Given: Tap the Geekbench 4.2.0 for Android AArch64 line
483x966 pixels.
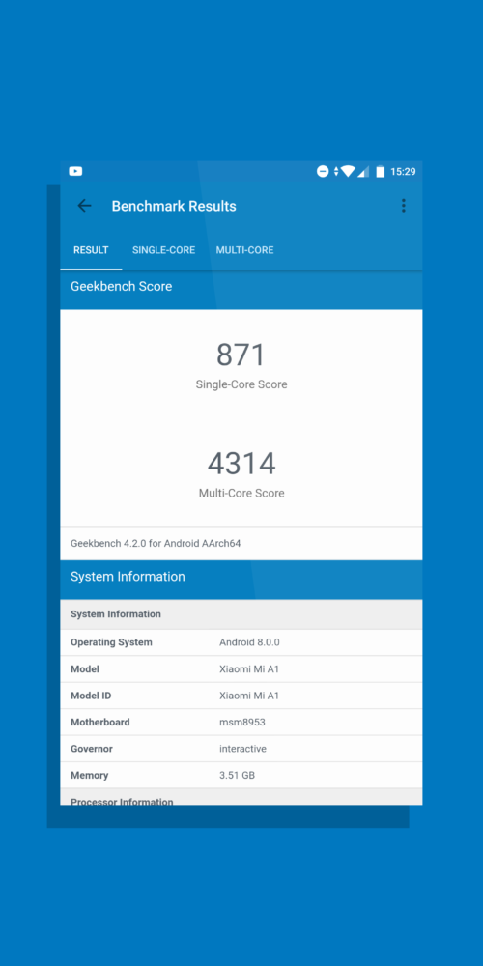Looking at the screenshot, I should coord(241,543).
